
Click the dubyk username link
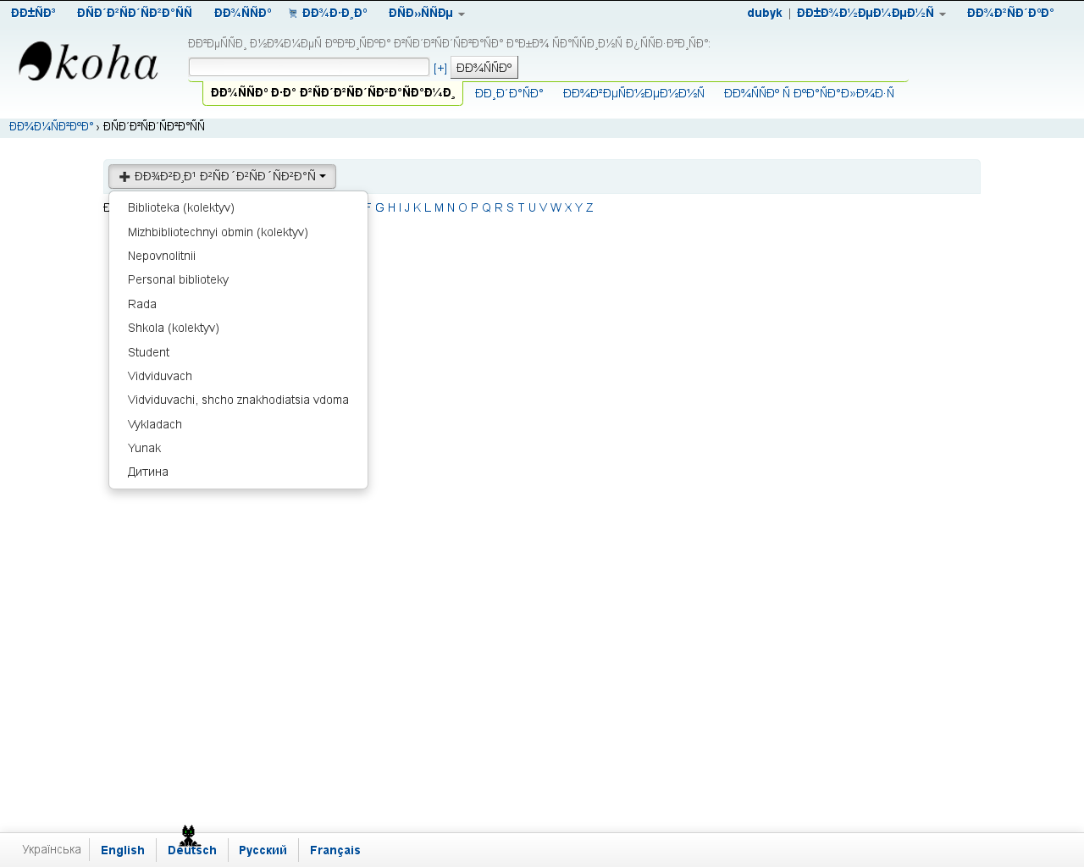point(764,14)
